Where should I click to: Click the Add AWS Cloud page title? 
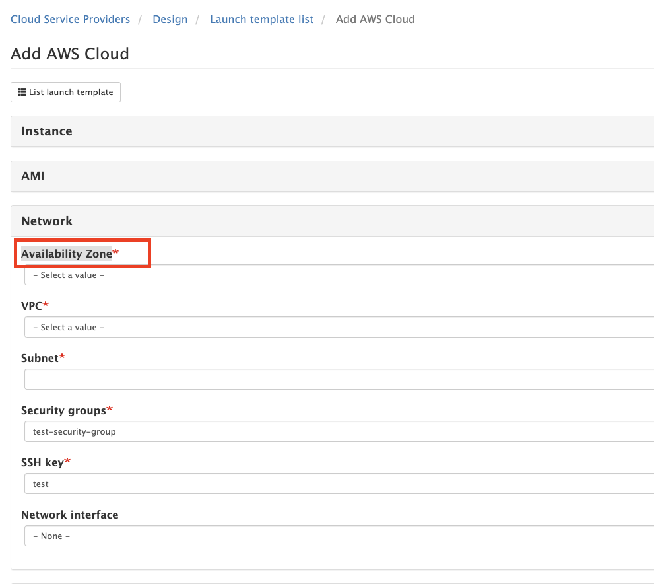(x=69, y=54)
